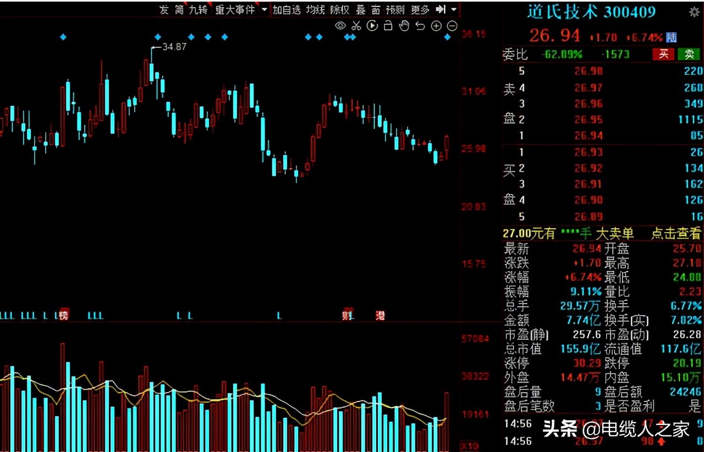Click 加自选 to add to watchlist

tap(287, 9)
